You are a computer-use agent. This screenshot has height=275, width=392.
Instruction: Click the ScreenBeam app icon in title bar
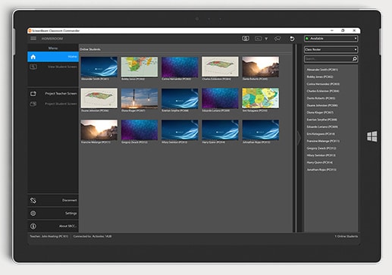[30, 30]
